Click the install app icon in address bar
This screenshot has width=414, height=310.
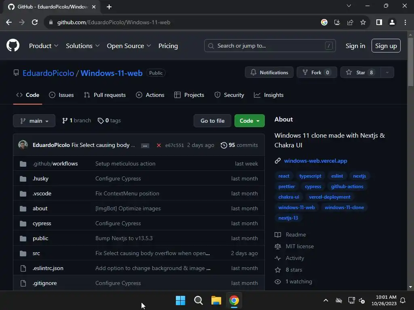click(x=337, y=23)
